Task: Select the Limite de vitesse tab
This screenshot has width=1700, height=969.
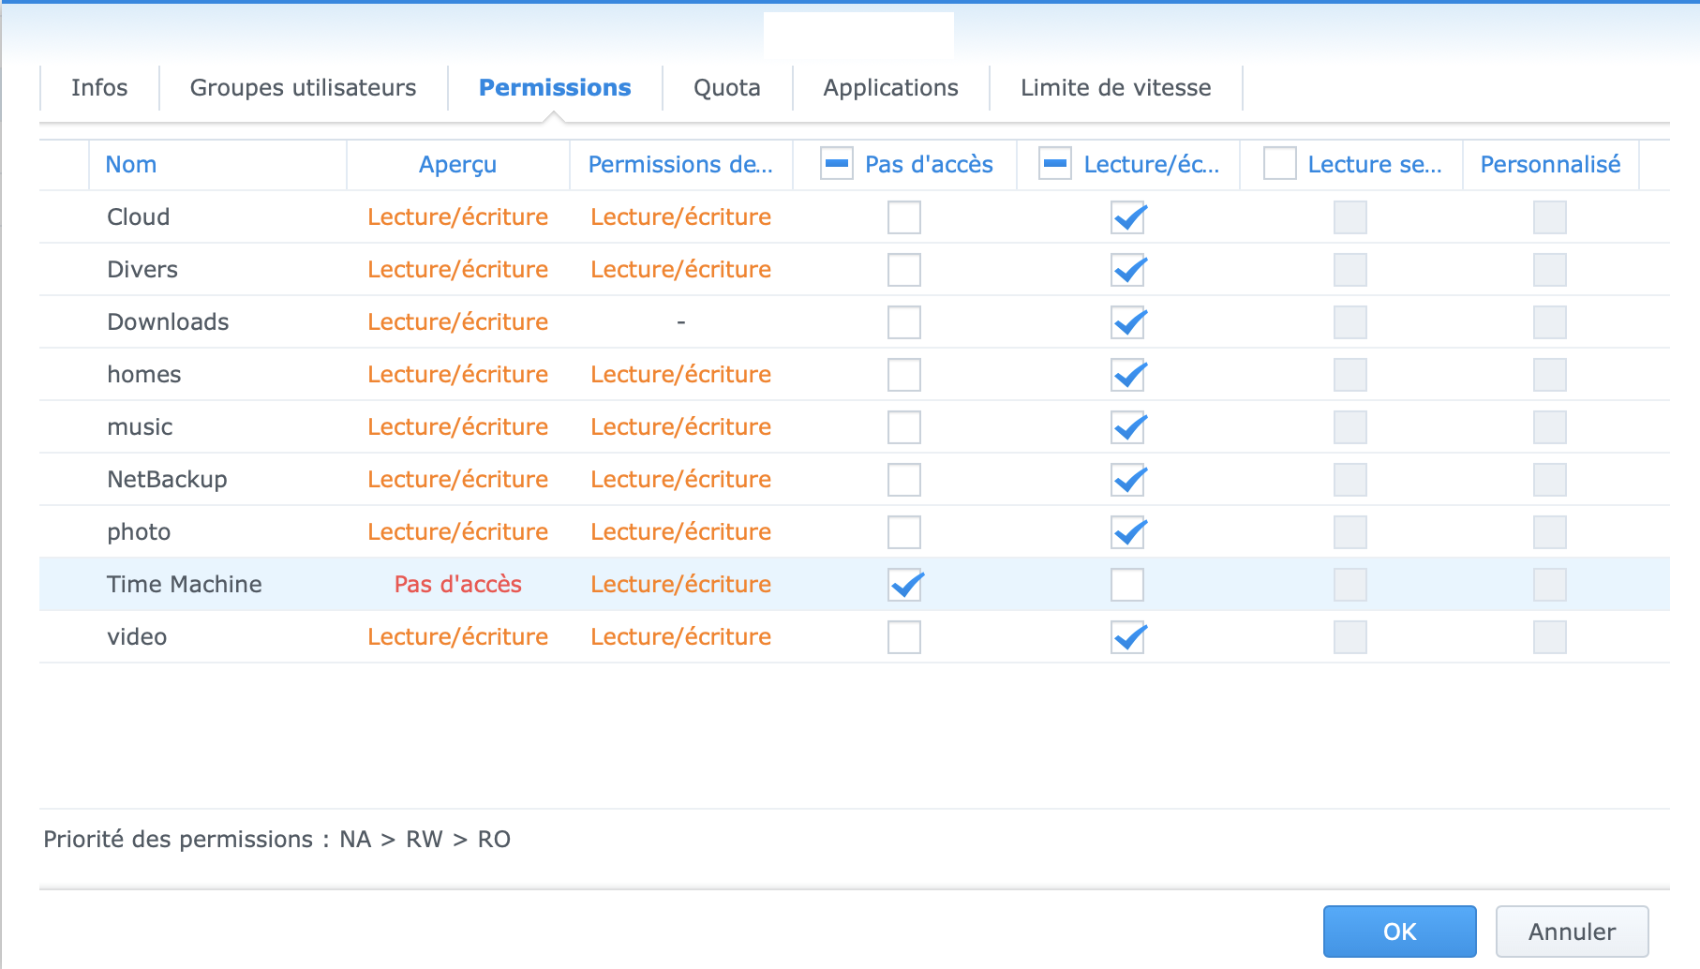Action: [1115, 88]
